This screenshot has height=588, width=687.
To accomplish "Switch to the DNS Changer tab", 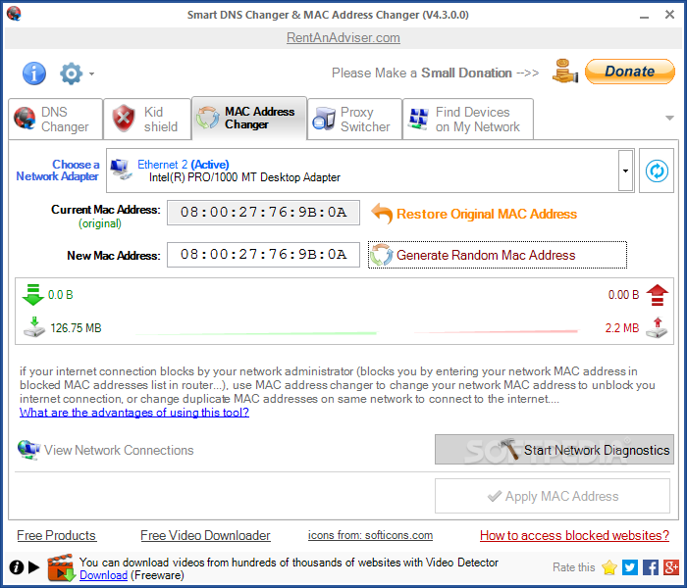I will coord(56,120).
